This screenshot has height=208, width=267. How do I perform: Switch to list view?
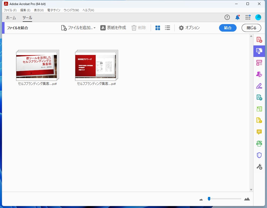coord(167,28)
